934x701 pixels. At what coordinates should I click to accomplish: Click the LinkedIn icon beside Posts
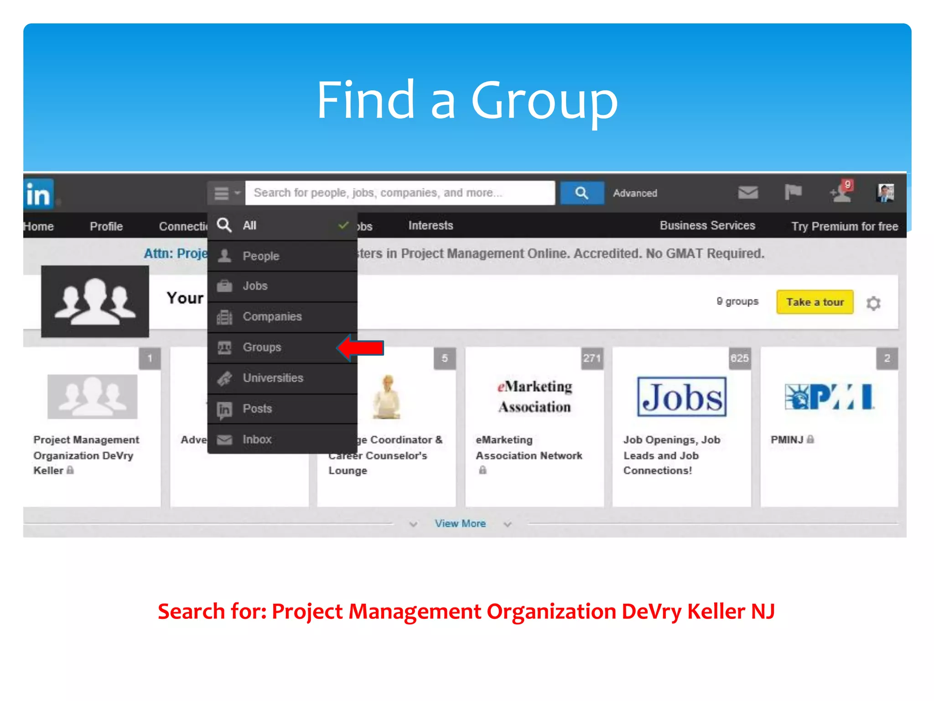coord(224,409)
